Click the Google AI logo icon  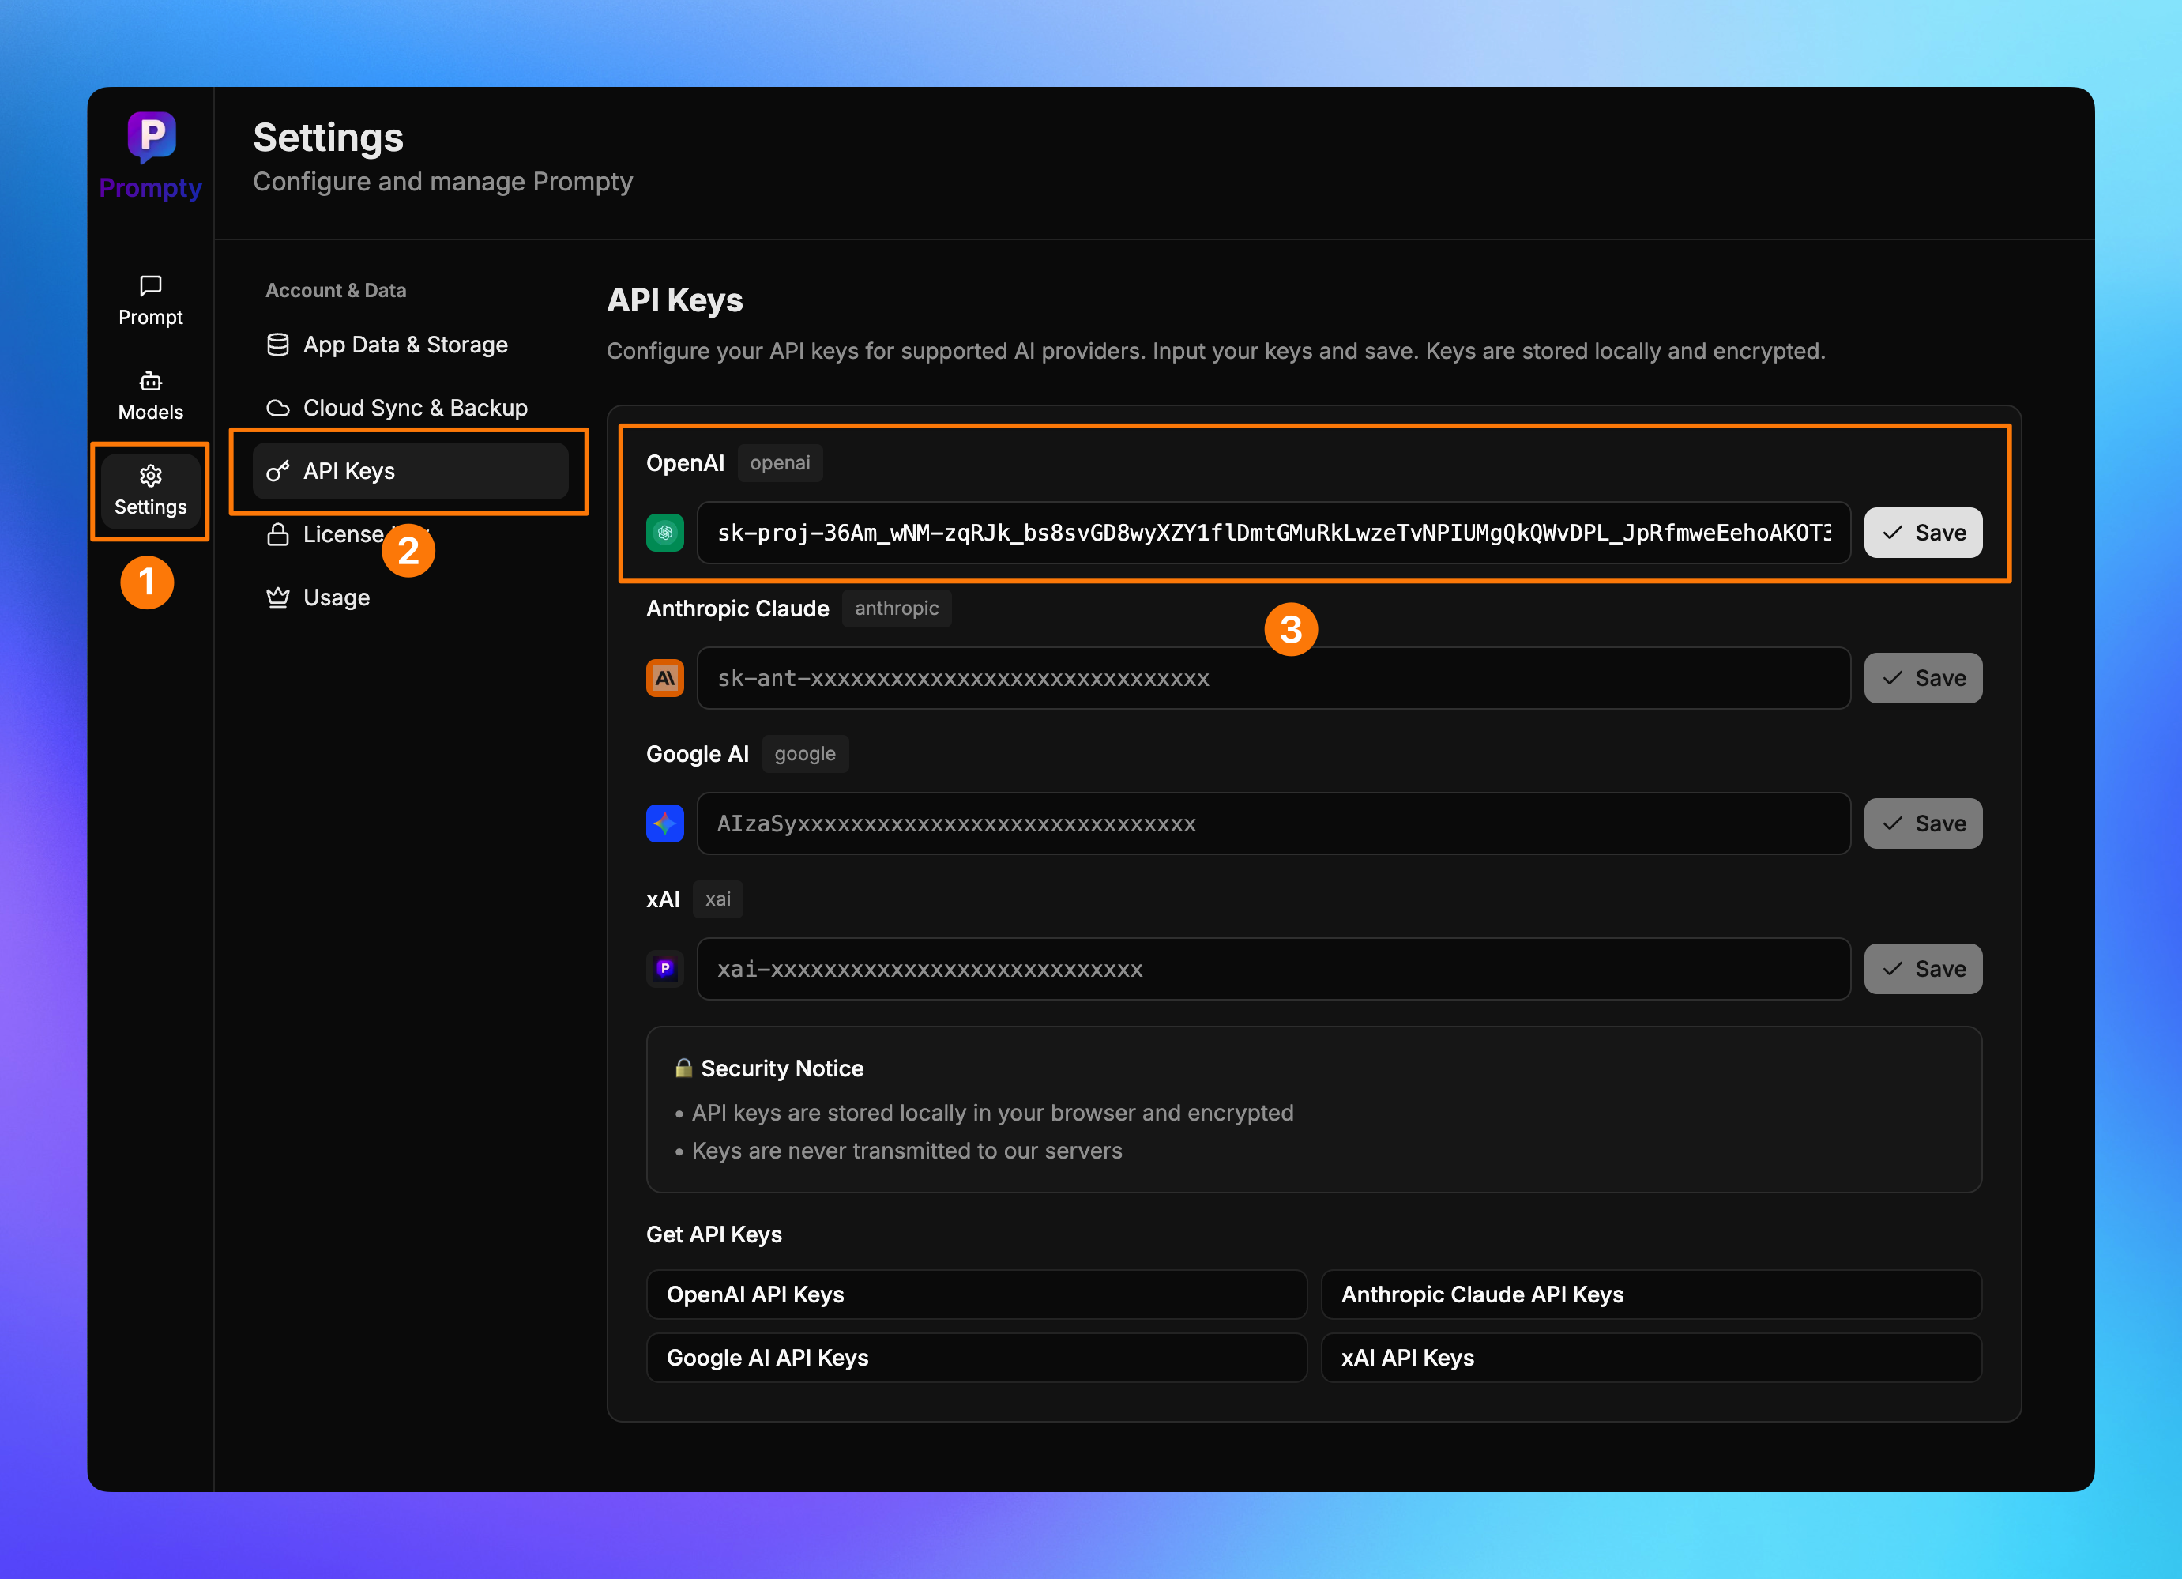click(665, 823)
